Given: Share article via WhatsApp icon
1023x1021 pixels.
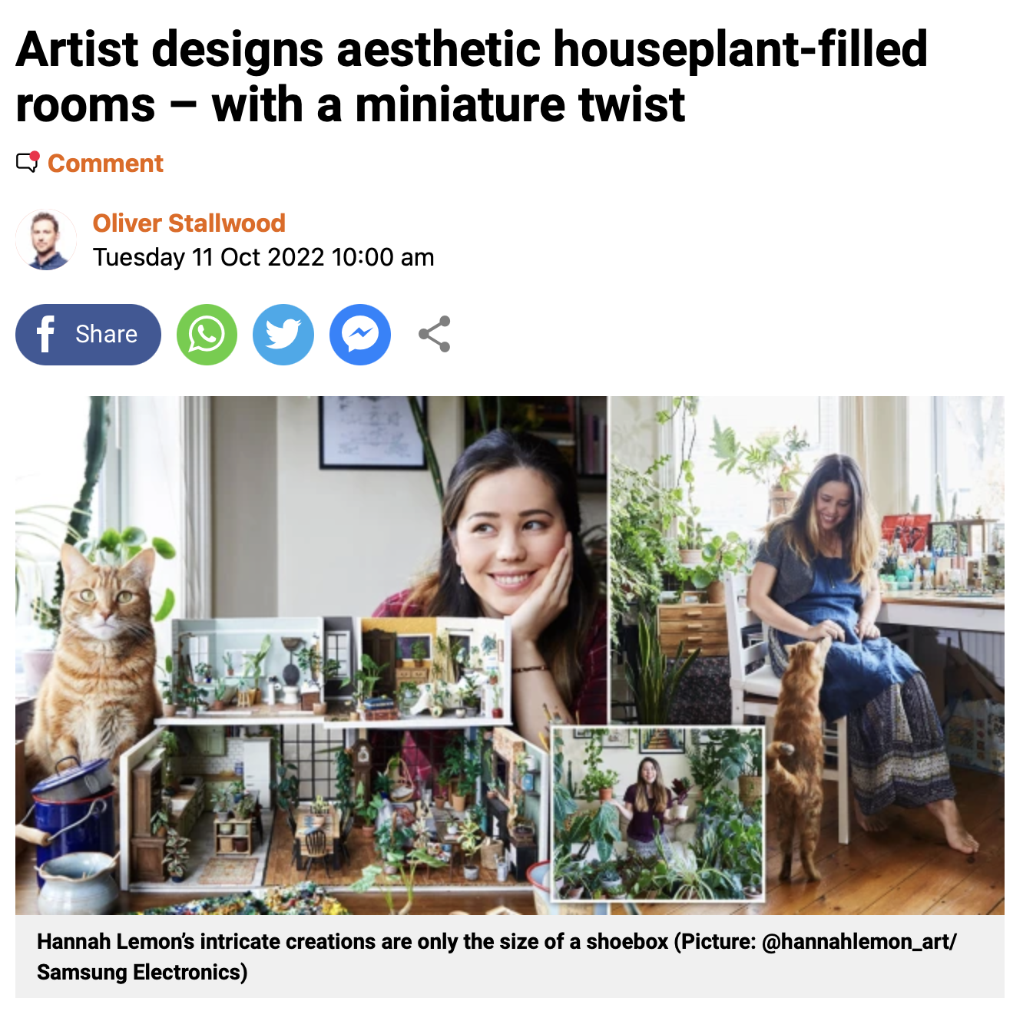Looking at the screenshot, I should pos(207,335).
